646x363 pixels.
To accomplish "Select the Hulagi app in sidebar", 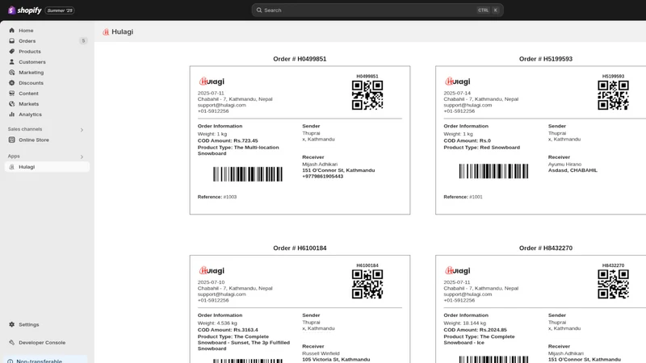I will [47, 167].
